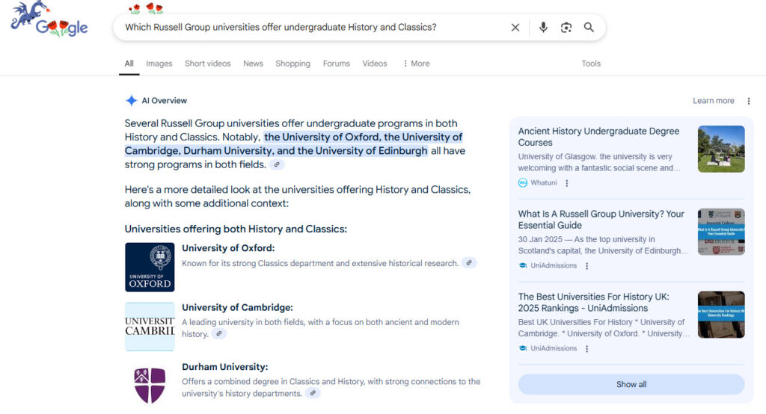This screenshot has width=766, height=414.
Task: Click the Learn more link
Action: [x=713, y=101]
